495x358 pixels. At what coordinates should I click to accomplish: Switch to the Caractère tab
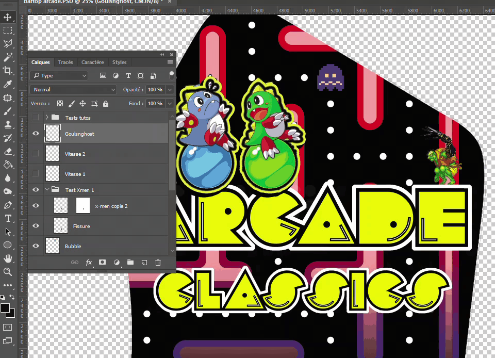click(92, 62)
